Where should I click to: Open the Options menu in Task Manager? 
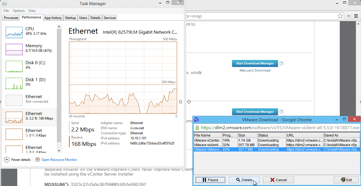[19, 11]
